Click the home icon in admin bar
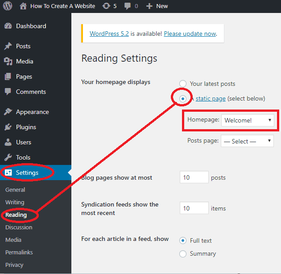The height and width of the screenshot is (274, 281). pos(23,6)
